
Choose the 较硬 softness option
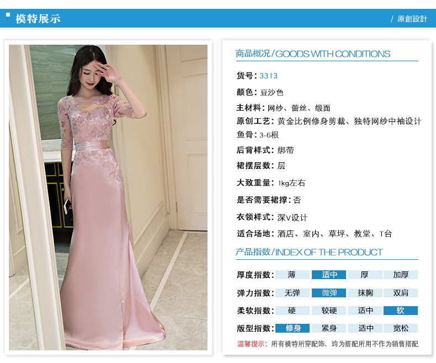[x=329, y=311]
